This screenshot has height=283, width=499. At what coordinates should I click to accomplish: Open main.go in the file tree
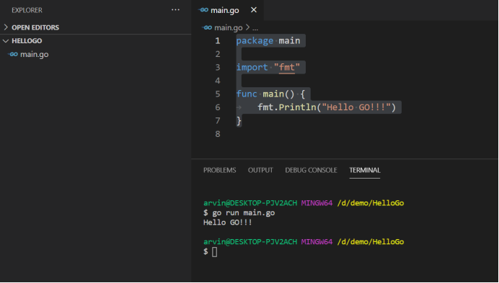35,55
